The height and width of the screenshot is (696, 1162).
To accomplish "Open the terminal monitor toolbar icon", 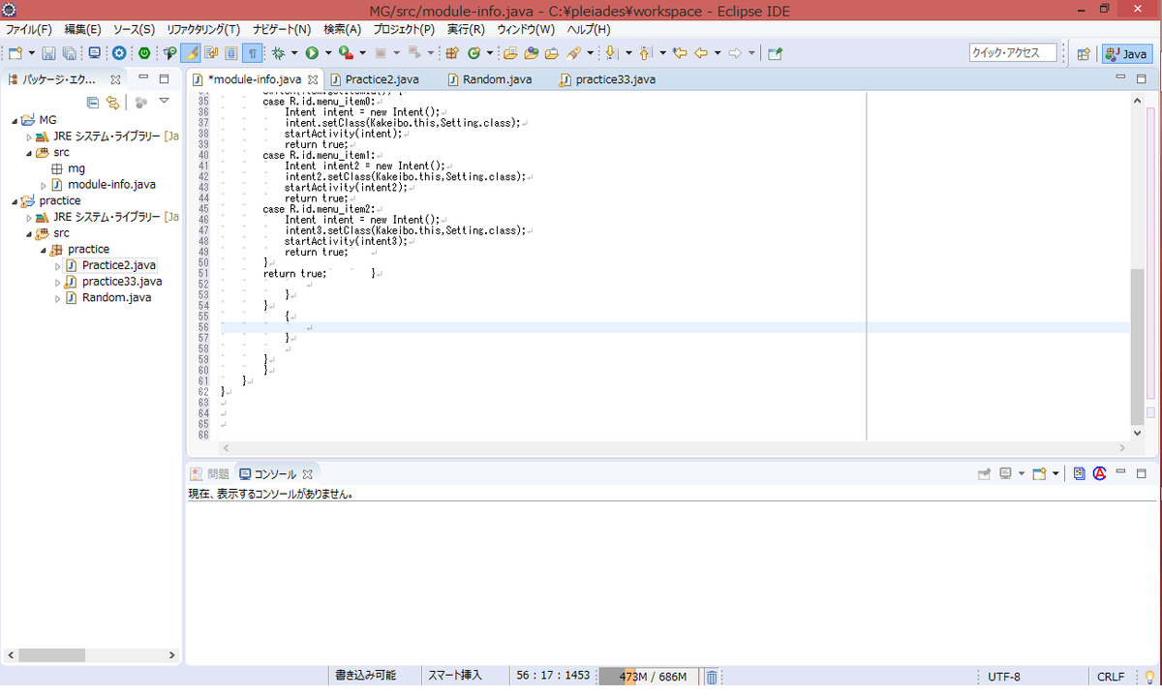I will [x=94, y=53].
